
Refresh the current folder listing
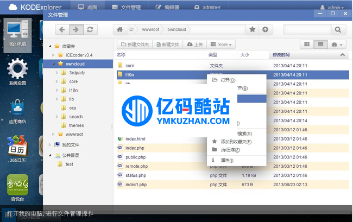click(x=90, y=29)
